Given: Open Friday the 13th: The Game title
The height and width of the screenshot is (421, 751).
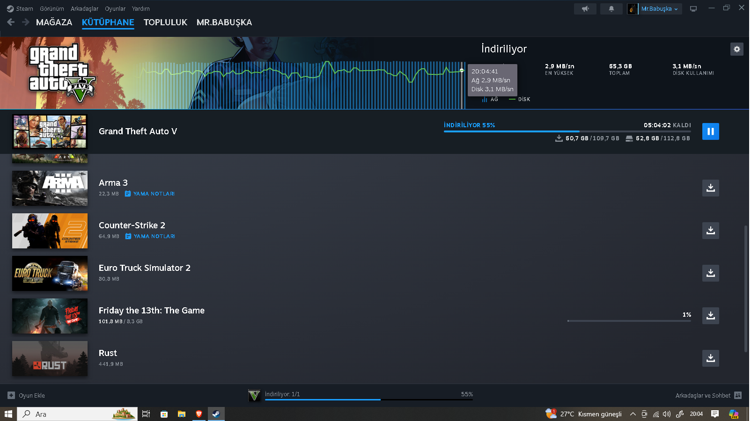Looking at the screenshot, I should (152, 311).
